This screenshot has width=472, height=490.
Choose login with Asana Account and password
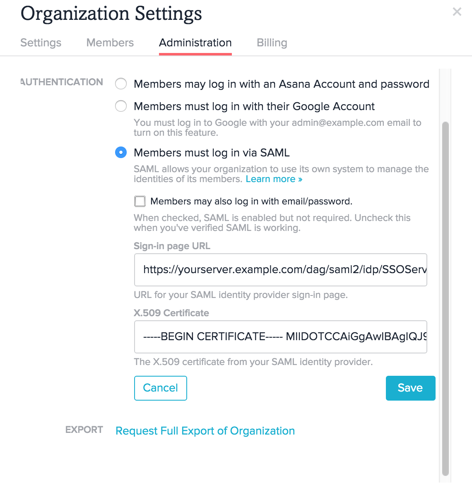click(120, 84)
